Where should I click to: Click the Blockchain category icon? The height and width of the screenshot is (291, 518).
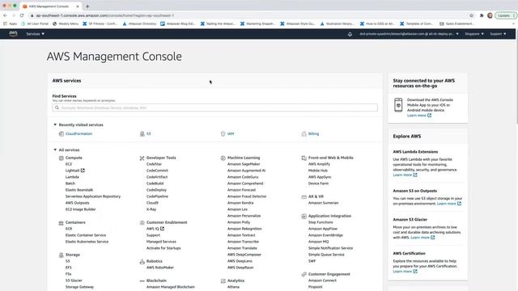click(x=142, y=280)
